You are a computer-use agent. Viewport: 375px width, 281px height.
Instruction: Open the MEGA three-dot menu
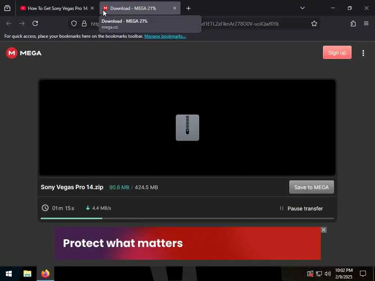[x=363, y=53]
